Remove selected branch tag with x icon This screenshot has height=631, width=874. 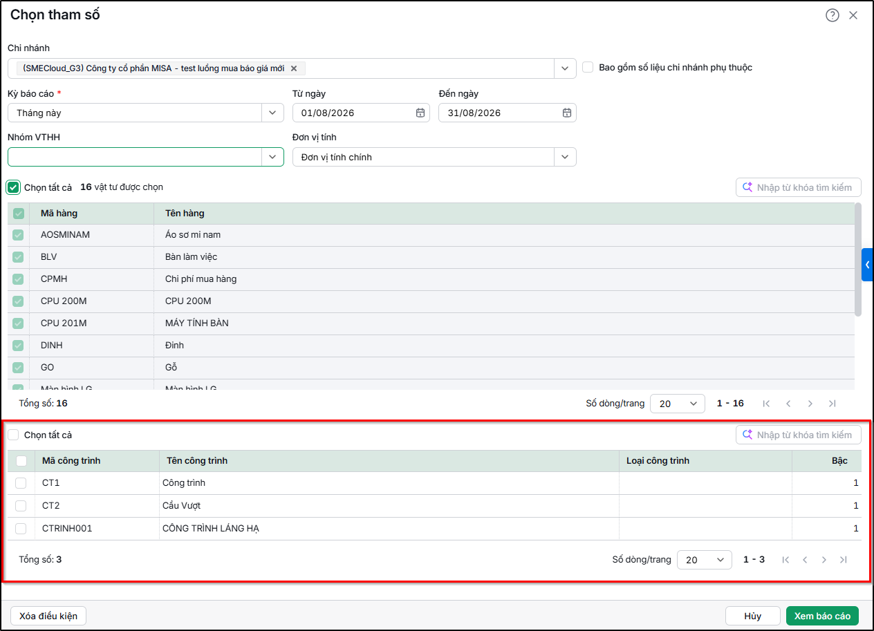point(294,68)
